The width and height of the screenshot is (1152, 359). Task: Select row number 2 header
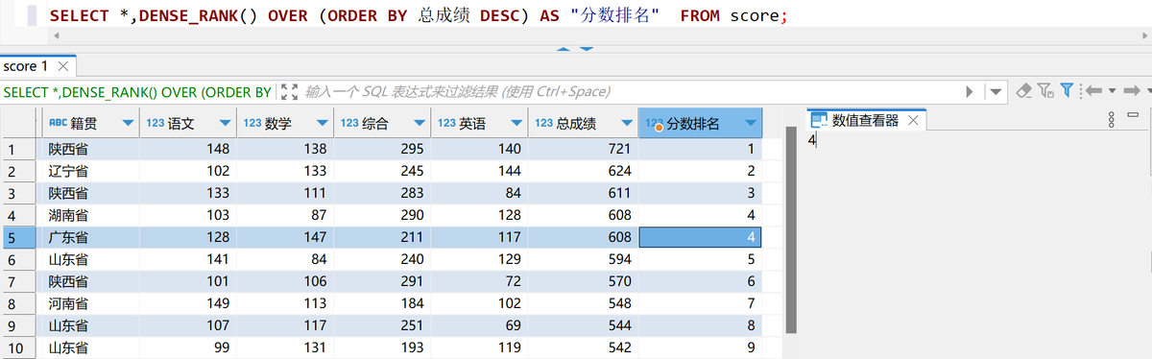(19, 171)
